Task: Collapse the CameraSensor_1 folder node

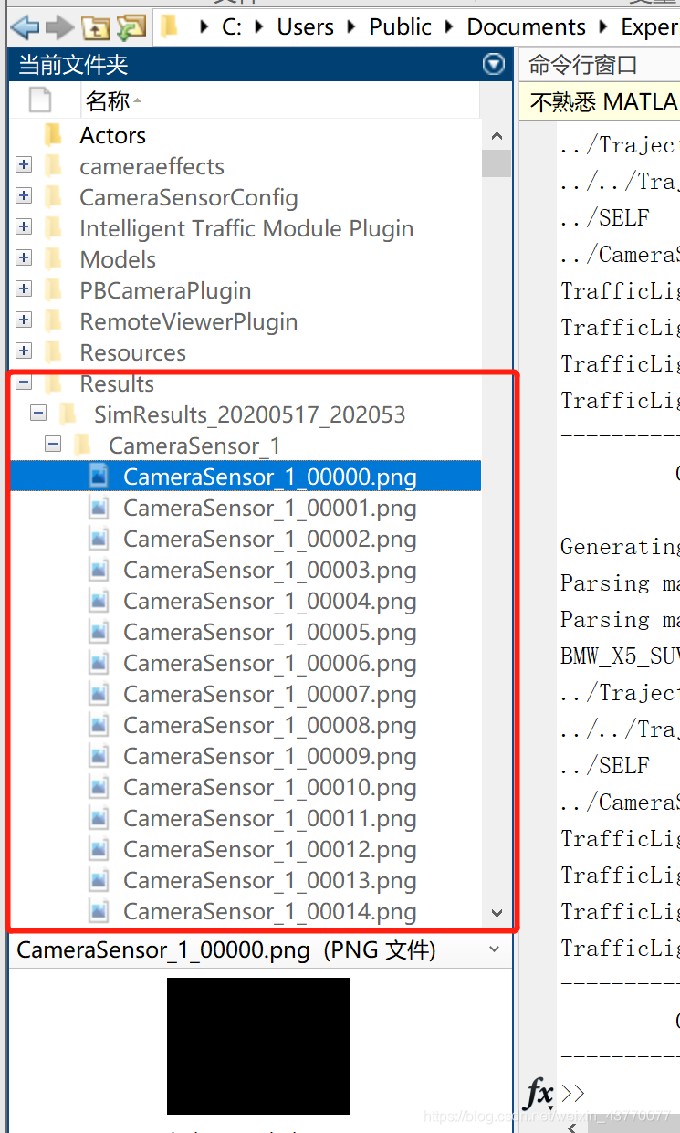Action: [53, 445]
